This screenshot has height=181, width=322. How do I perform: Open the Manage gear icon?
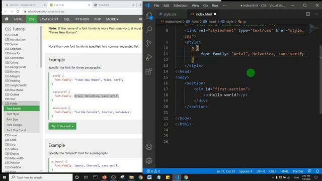(x=149, y=160)
